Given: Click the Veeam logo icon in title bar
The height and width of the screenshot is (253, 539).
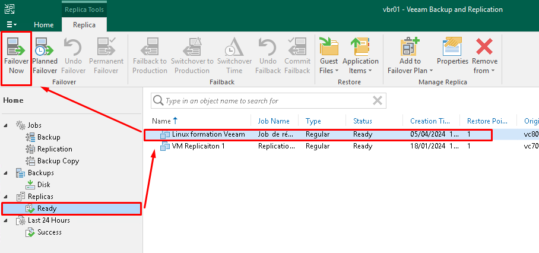Looking at the screenshot, I should (x=9, y=10).
